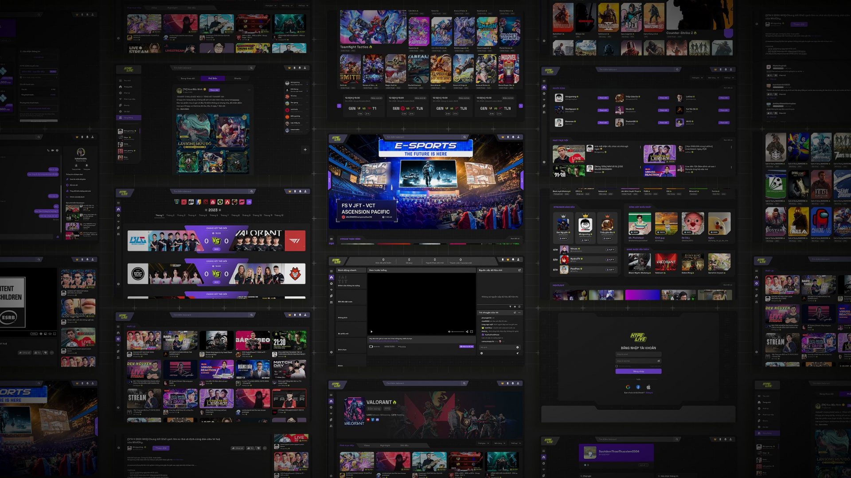Send chat message with the paper-plane icon
Viewport: 851px width, 478px height.
pyautogui.click(x=517, y=353)
